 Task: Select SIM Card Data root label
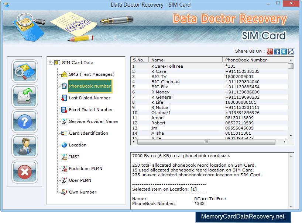(78, 63)
